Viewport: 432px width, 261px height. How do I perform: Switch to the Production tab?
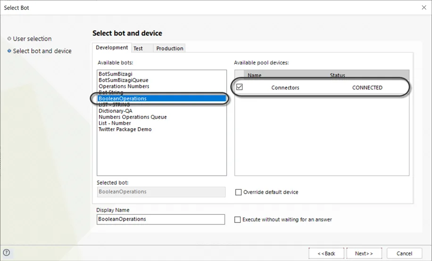pyautogui.click(x=169, y=49)
